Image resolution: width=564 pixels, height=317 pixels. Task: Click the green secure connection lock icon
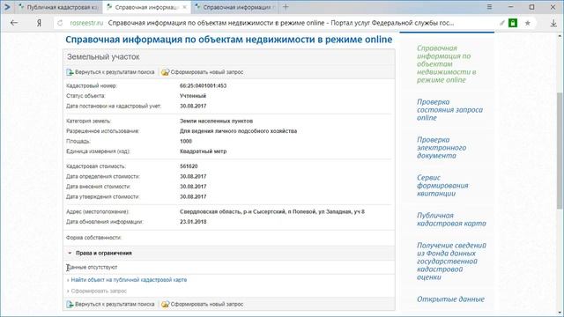[x=513, y=23]
